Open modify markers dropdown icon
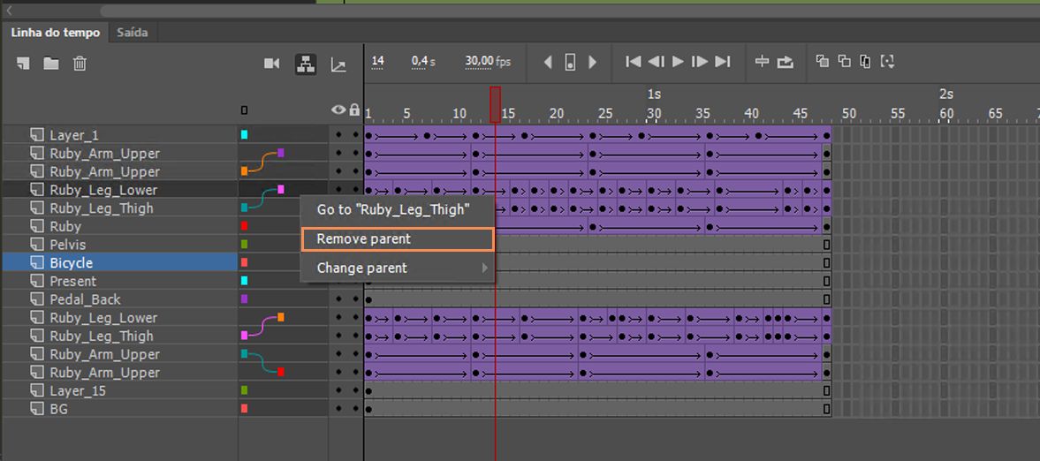 click(x=887, y=62)
